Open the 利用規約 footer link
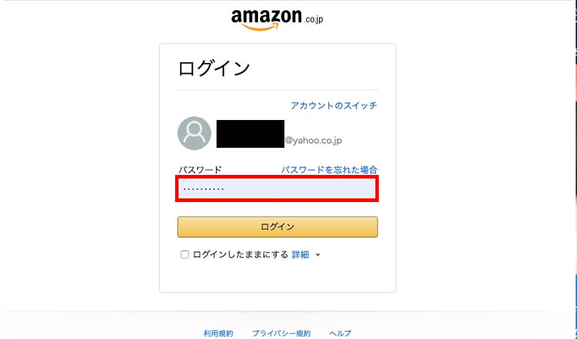The height and width of the screenshot is (339, 577). click(x=218, y=334)
